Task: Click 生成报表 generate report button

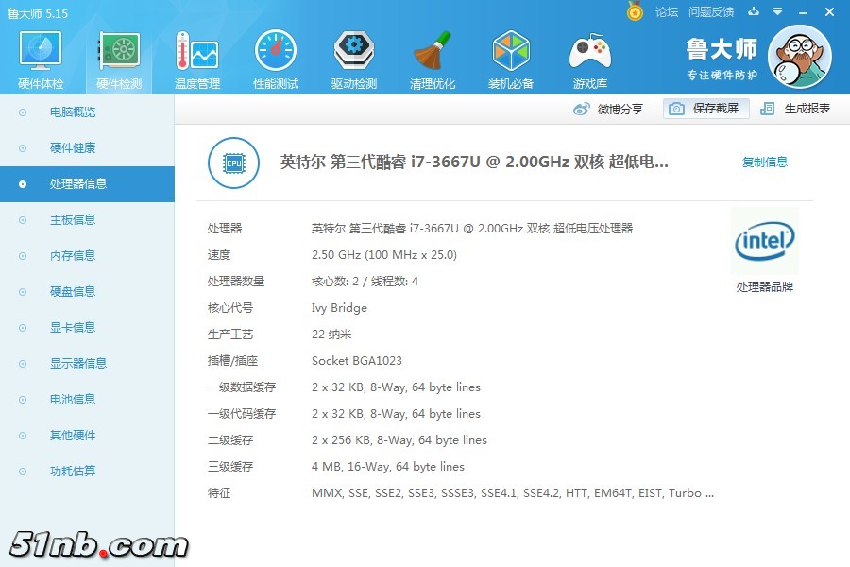Action: coord(796,109)
